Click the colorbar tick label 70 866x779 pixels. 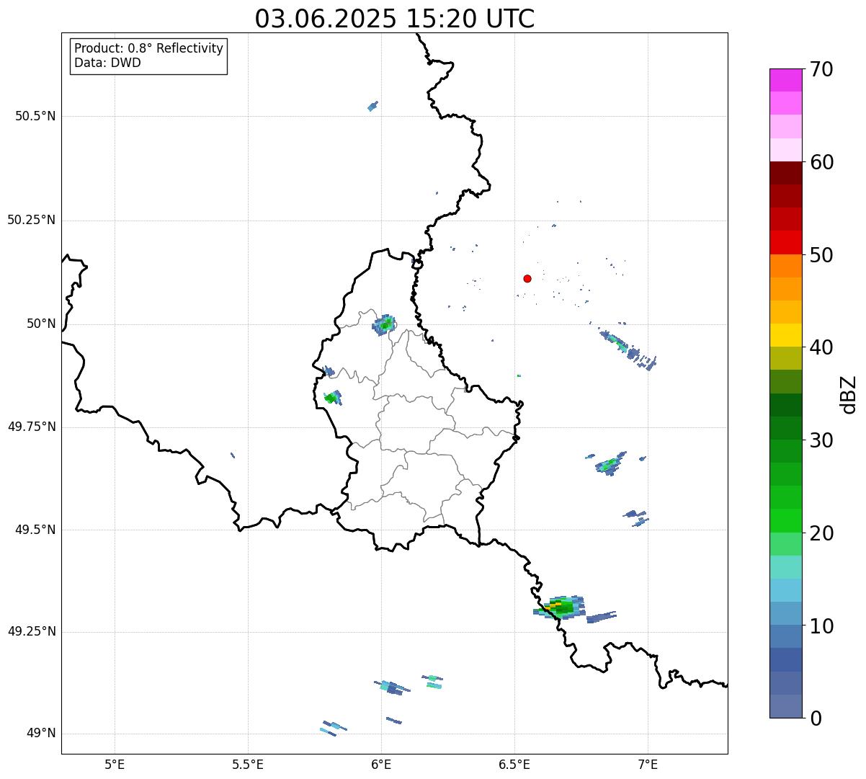coord(821,69)
